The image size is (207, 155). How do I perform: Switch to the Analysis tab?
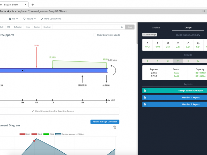click(156, 28)
